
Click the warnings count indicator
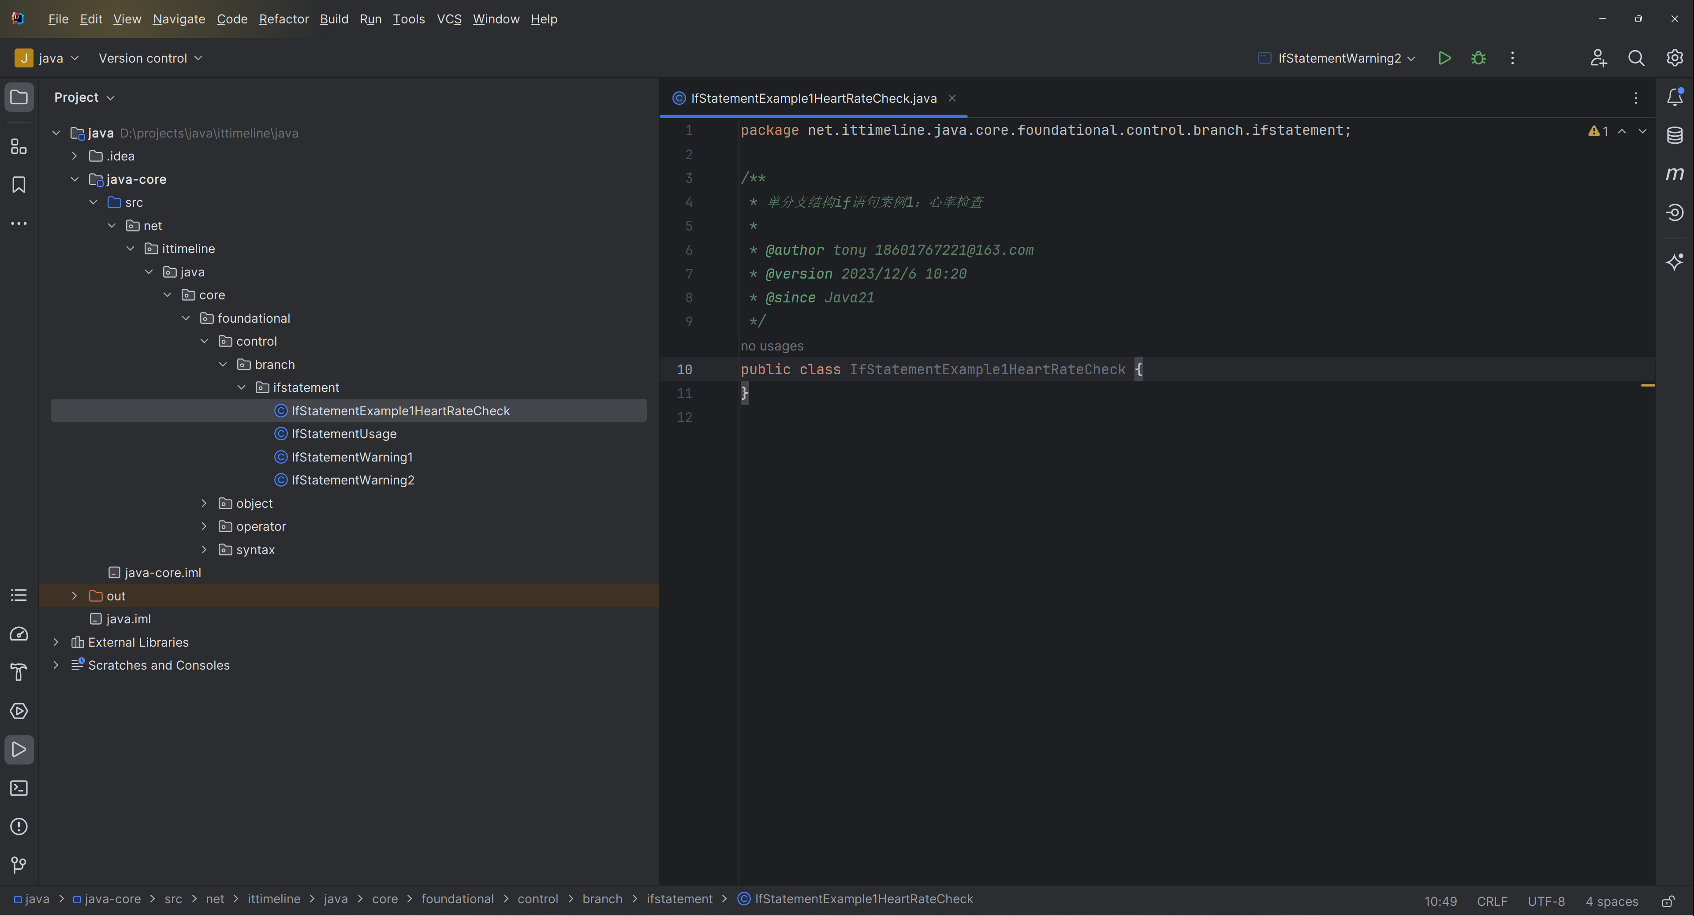click(x=1598, y=131)
